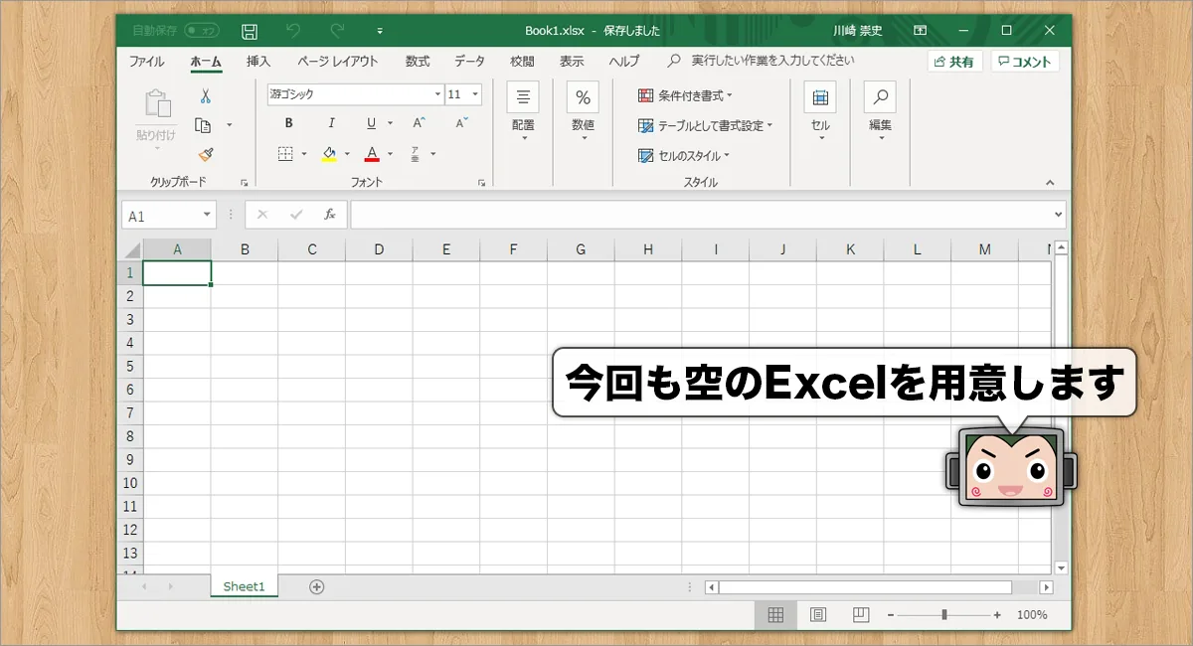Click the 共有 share button
This screenshot has width=1193, height=646.
click(954, 62)
